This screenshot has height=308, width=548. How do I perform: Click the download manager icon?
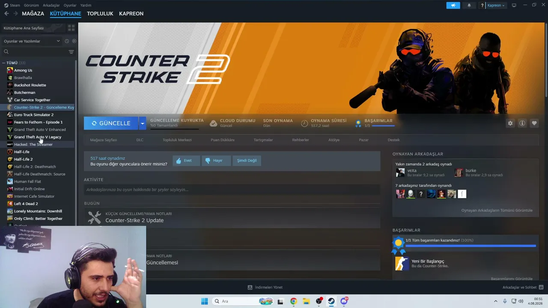click(250, 287)
